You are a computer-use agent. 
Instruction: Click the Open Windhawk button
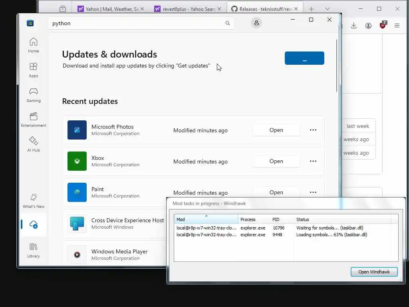(374, 272)
